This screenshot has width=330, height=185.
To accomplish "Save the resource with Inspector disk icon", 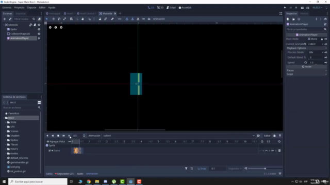I will pos(299,19).
